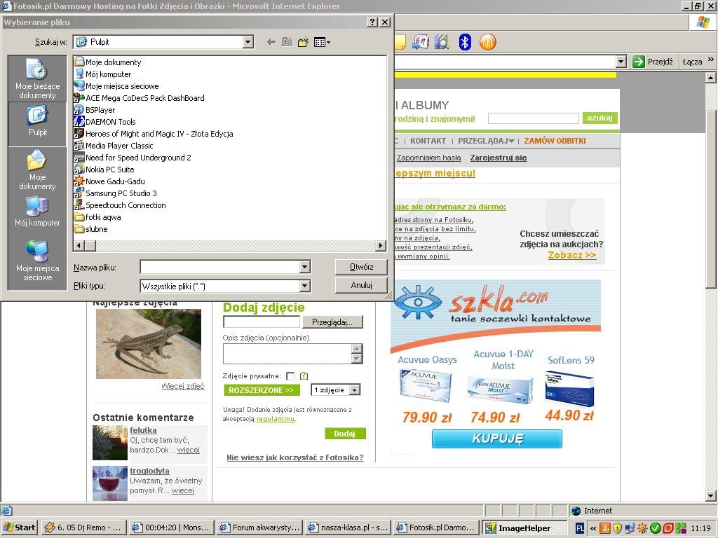Click the green szukaj button
The width and height of the screenshot is (718, 538).
tap(600, 118)
